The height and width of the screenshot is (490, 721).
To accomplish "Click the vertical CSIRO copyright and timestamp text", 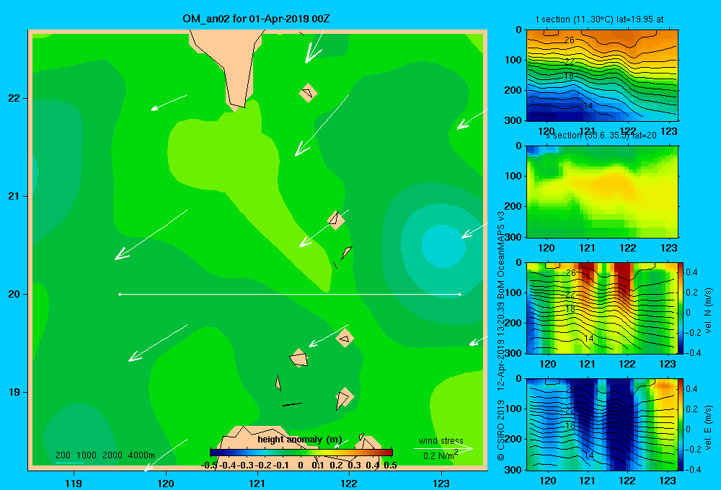I will pyautogui.click(x=501, y=336).
